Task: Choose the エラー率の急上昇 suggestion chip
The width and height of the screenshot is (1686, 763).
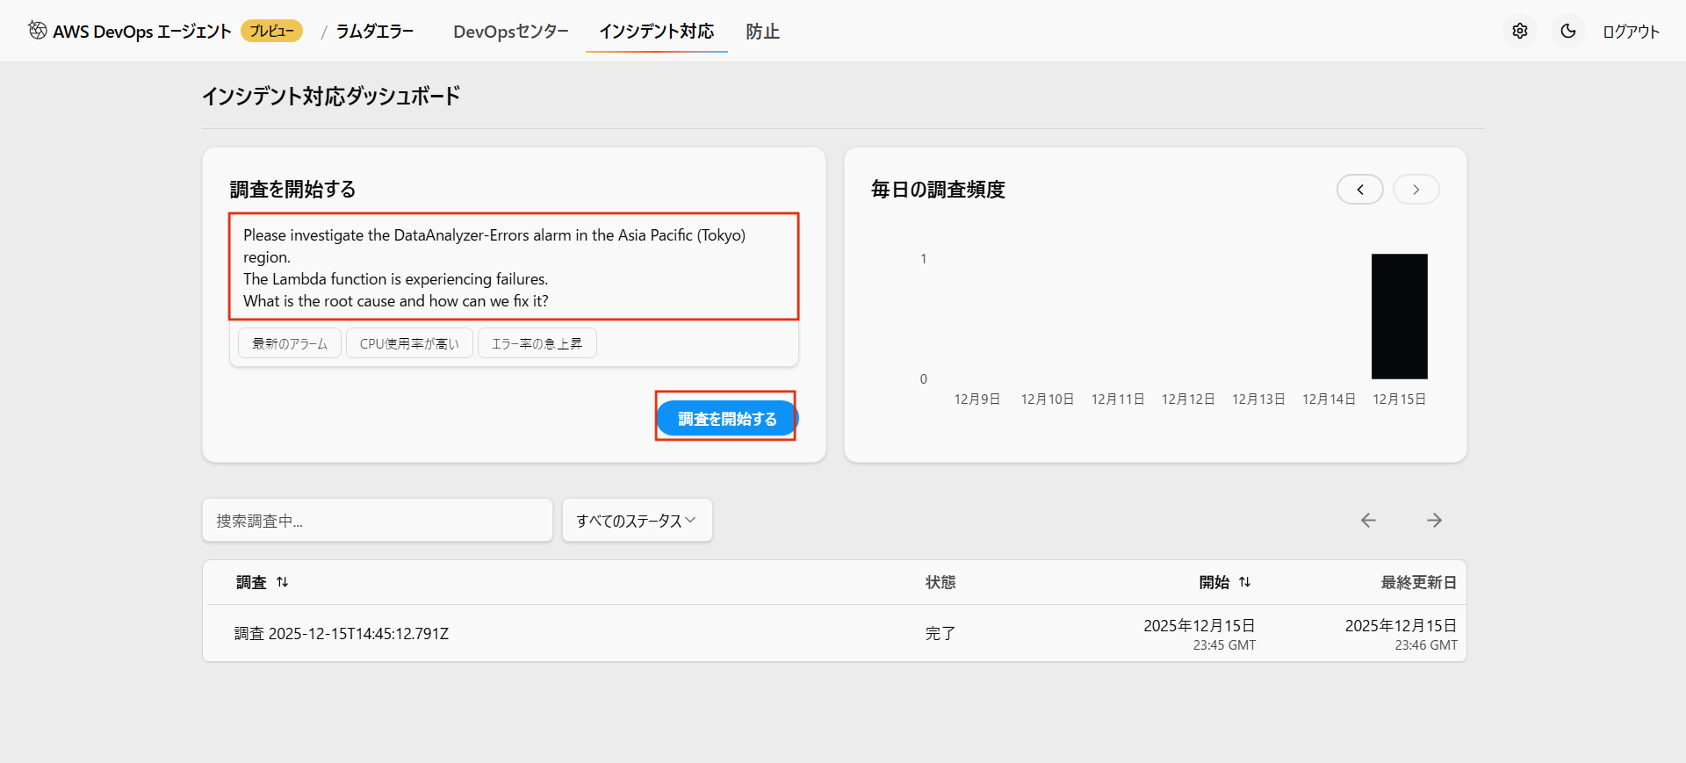Action: [537, 343]
